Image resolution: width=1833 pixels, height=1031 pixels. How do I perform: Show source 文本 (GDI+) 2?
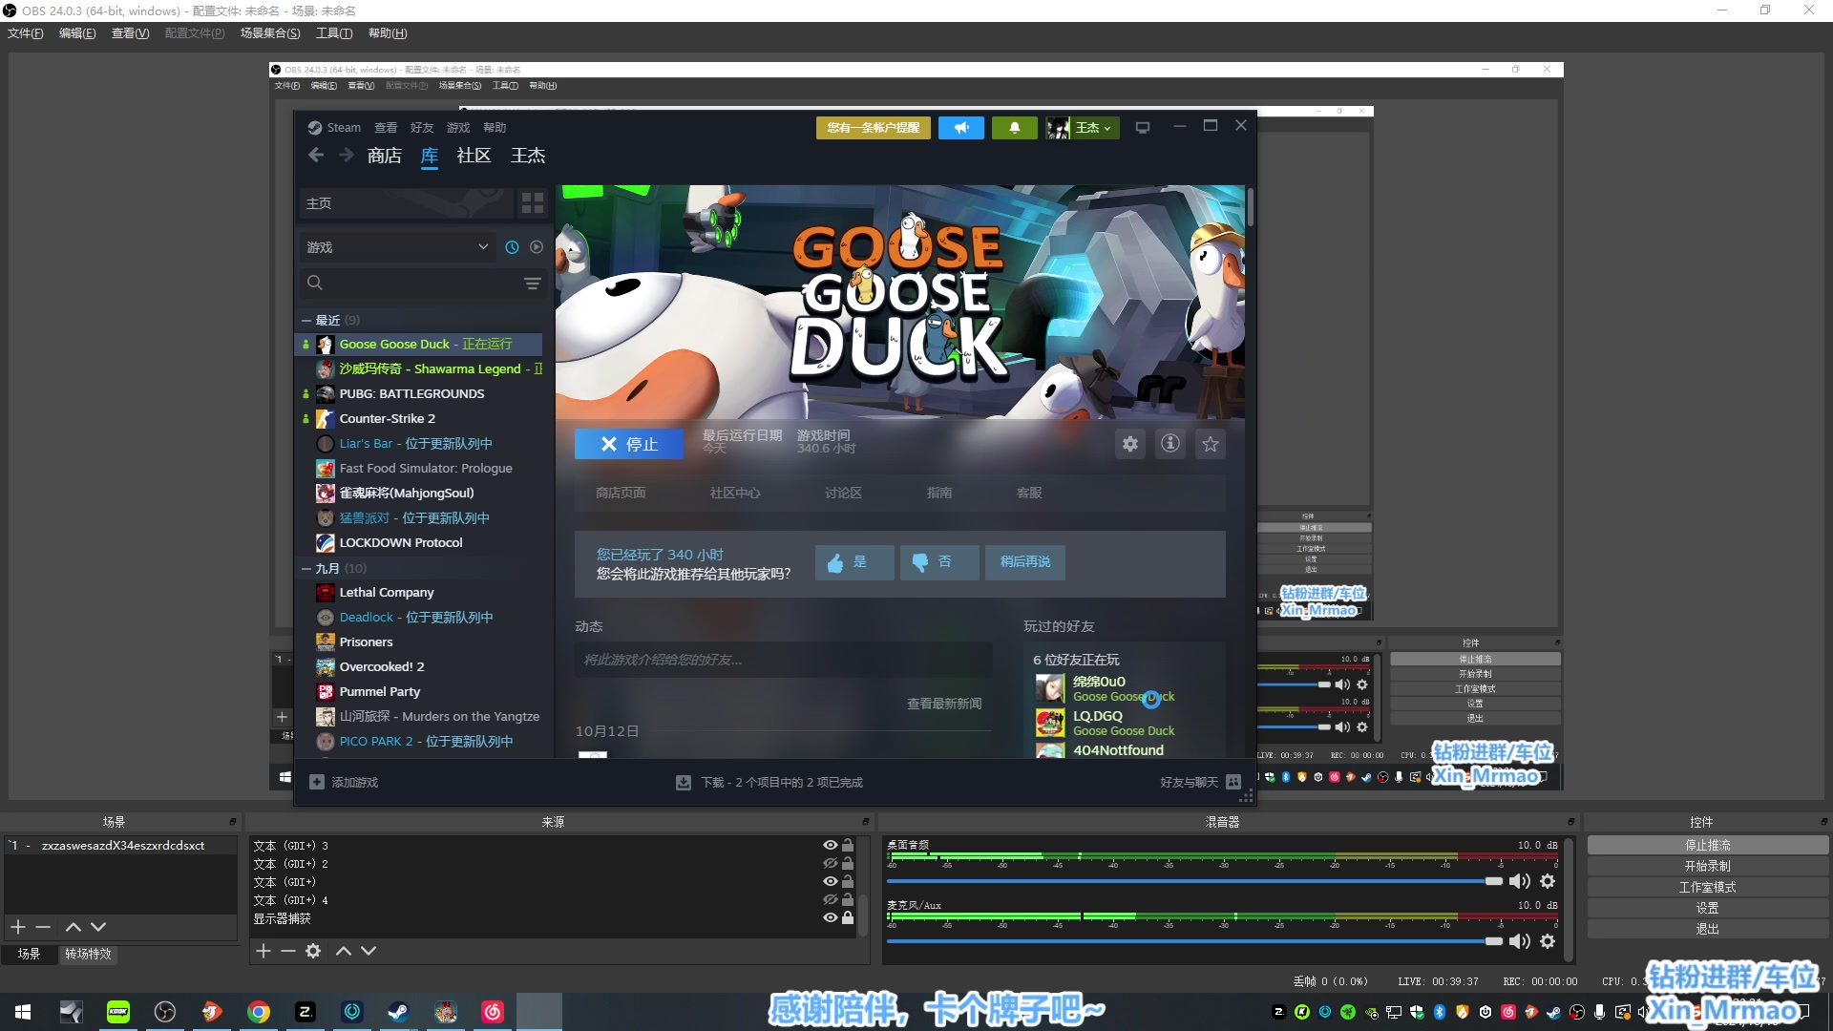[x=831, y=864]
